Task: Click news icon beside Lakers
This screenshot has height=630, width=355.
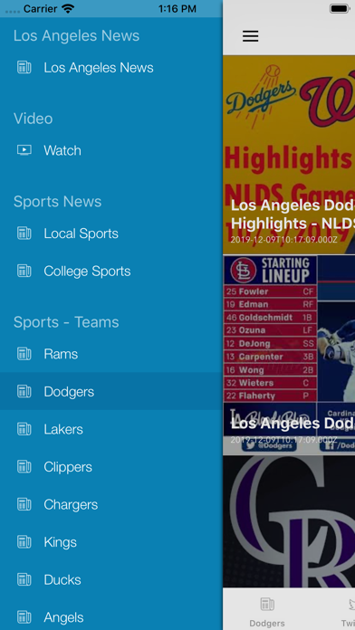Action: [24, 429]
